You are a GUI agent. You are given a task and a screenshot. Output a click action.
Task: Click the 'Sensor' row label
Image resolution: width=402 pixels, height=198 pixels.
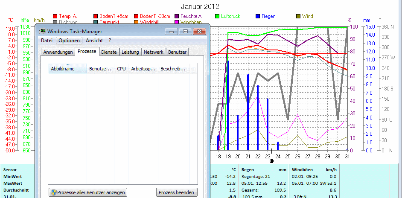[10, 170]
